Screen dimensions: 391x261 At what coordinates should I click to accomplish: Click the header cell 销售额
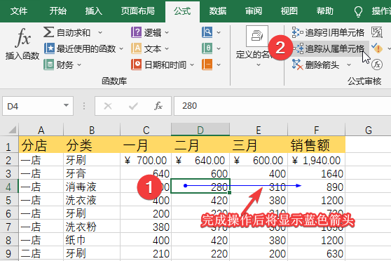(x=317, y=145)
